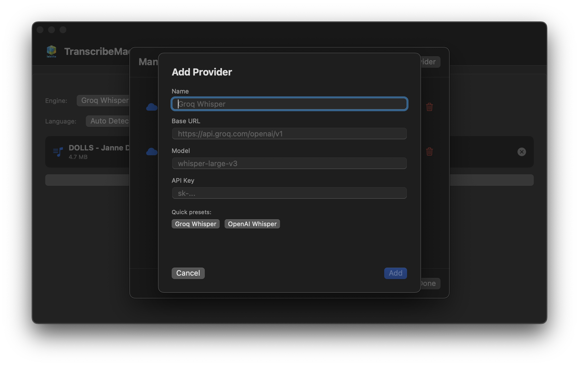Delete the second provider via red trash icon

tap(429, 151)
